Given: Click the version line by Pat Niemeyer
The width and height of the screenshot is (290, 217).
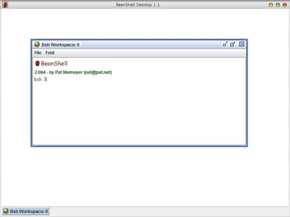Looking at the screenshot, I should [73, 72].
